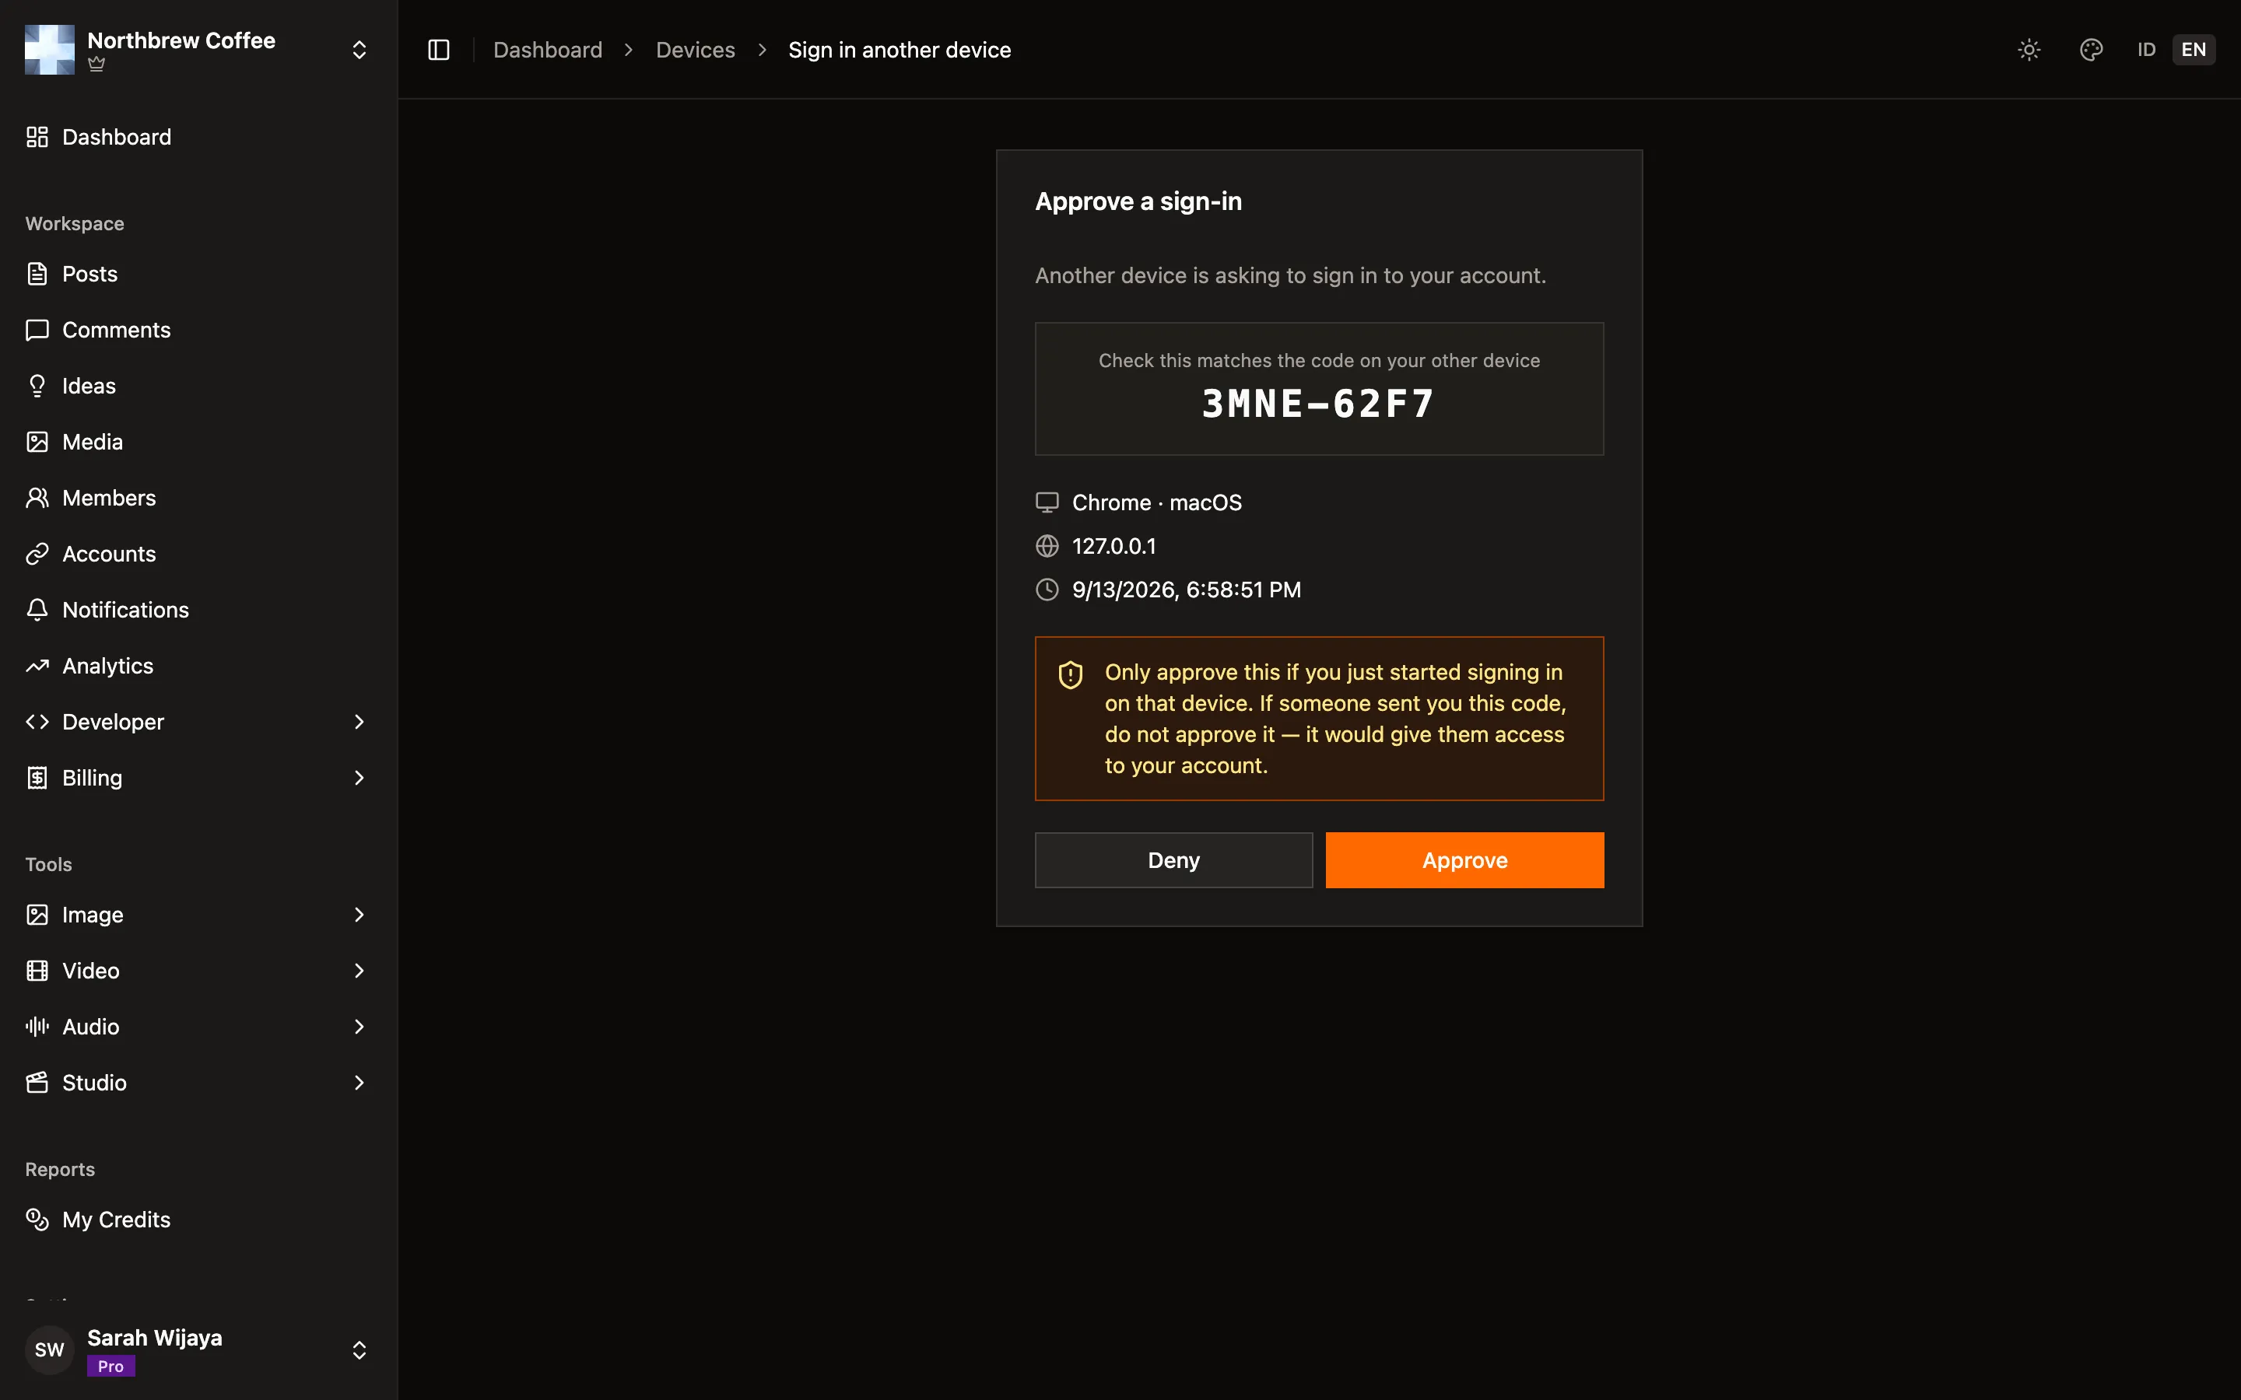Click the Developer code brackets icon
The image size is (2241, 1400).
37,723
